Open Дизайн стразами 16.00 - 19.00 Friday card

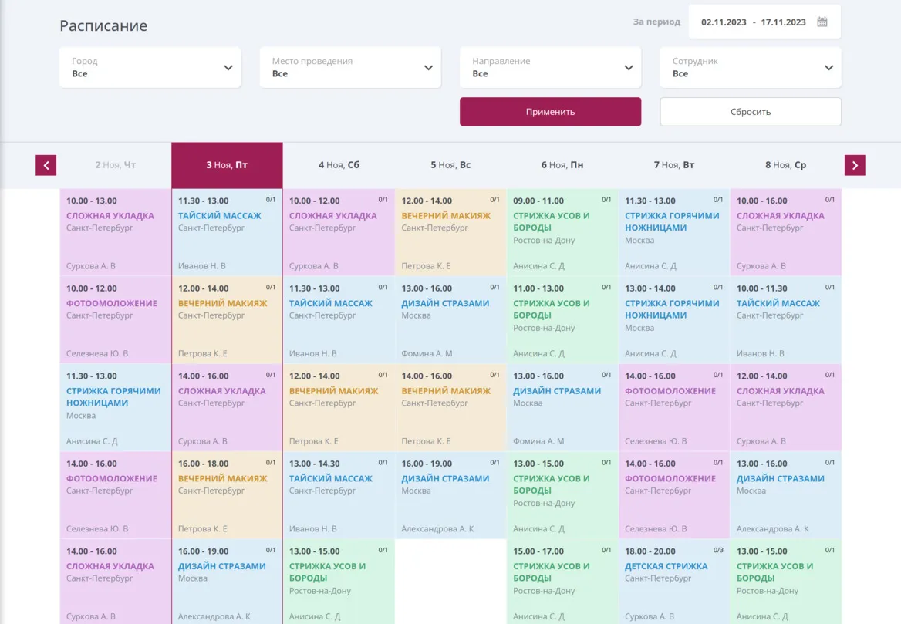point(227,582)
